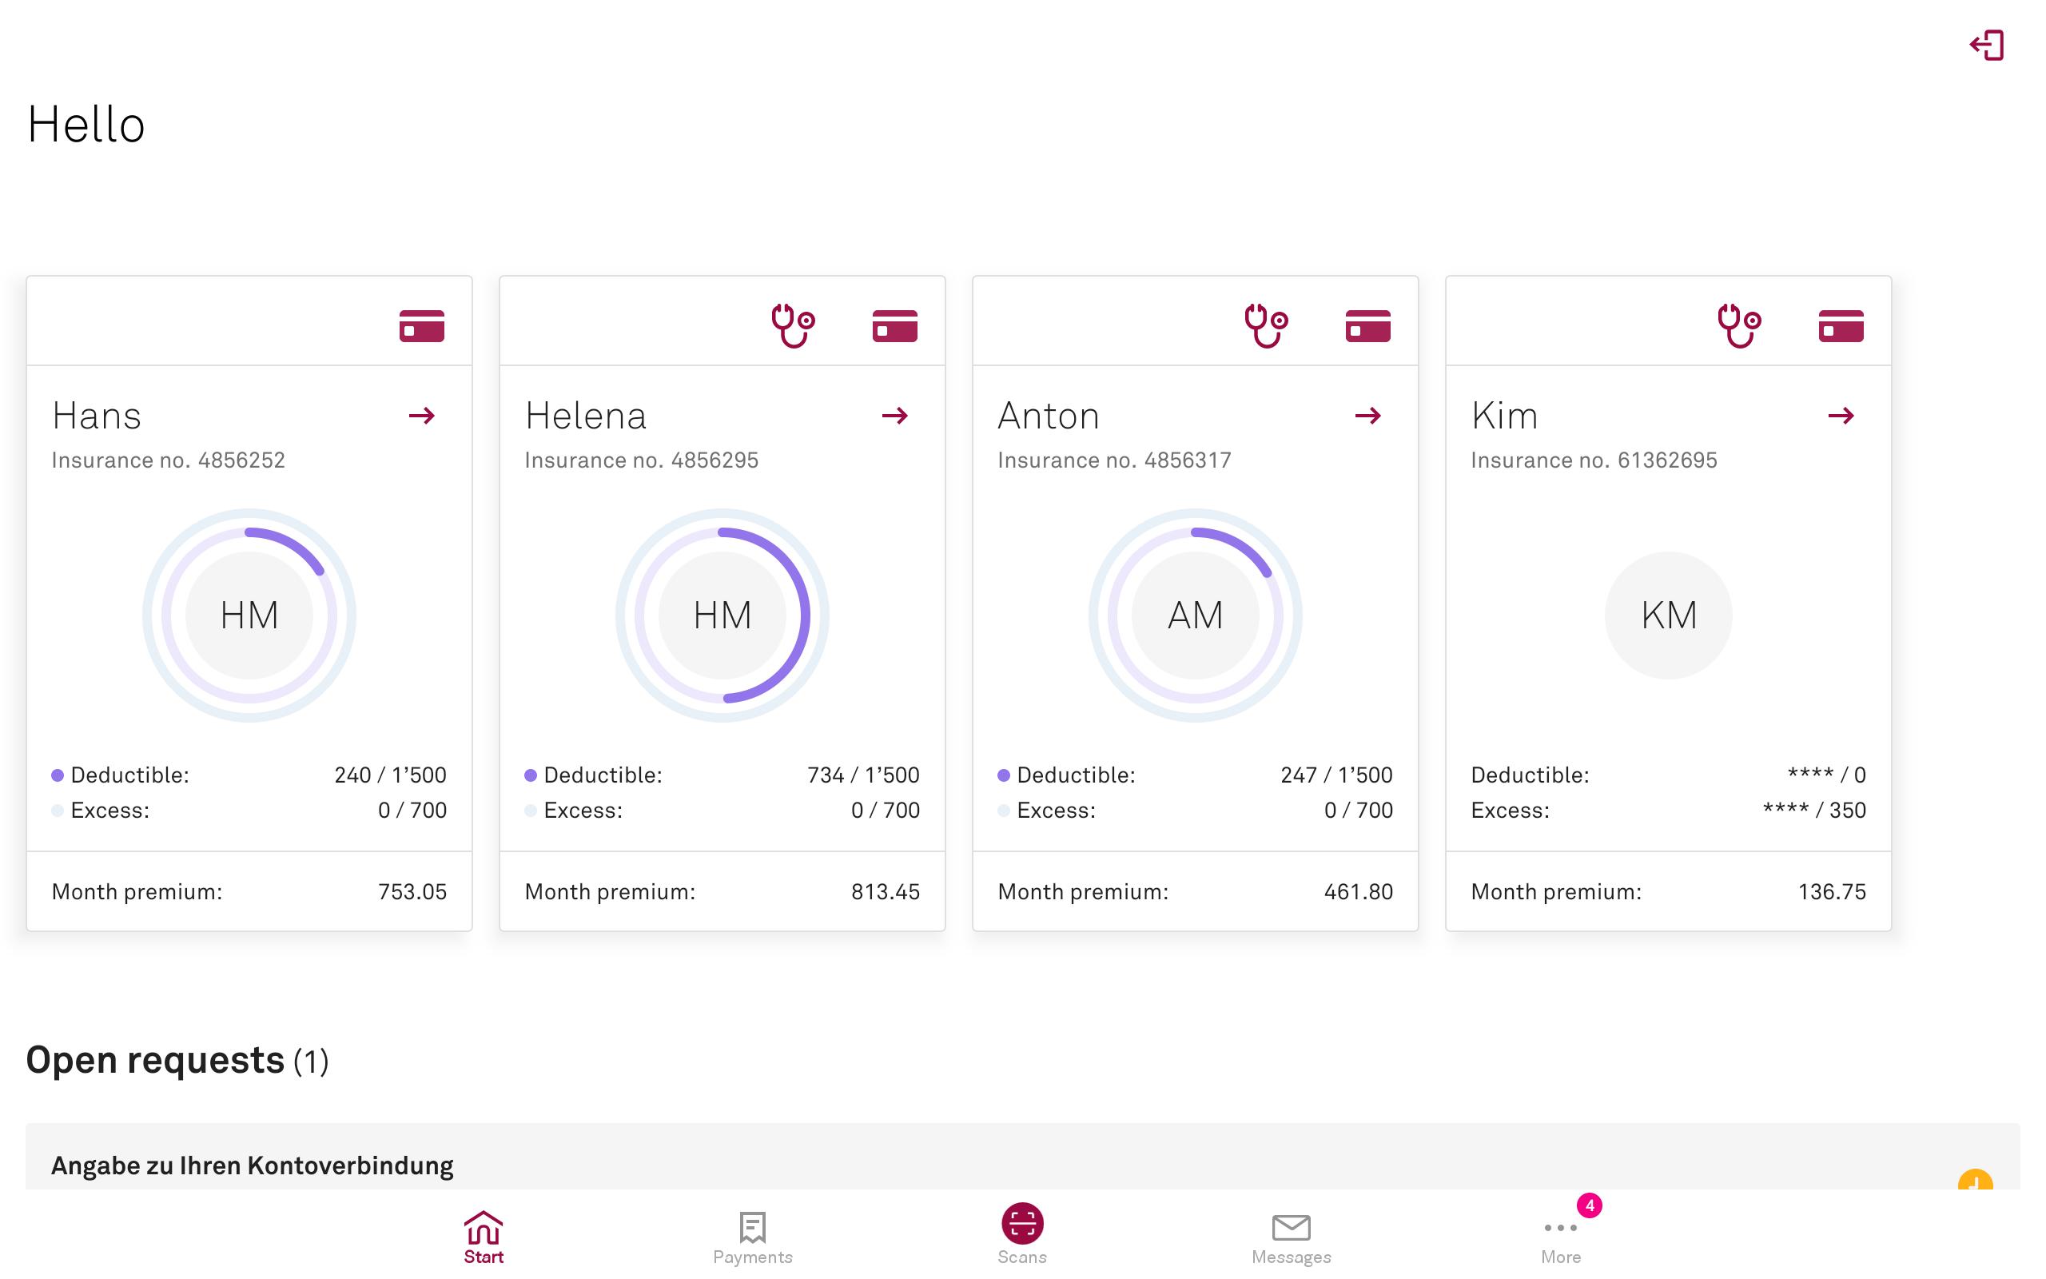Open Hans's details with arrow
2046x1279 pixels.
click(421, 416)
